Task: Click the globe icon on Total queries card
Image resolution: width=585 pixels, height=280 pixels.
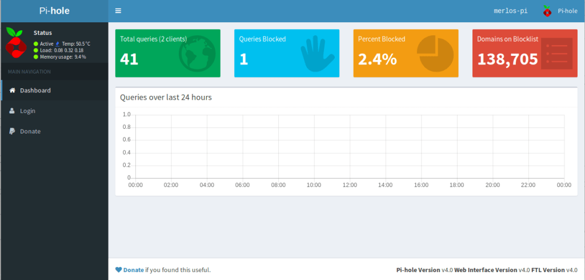Action: tap(197, 53)
